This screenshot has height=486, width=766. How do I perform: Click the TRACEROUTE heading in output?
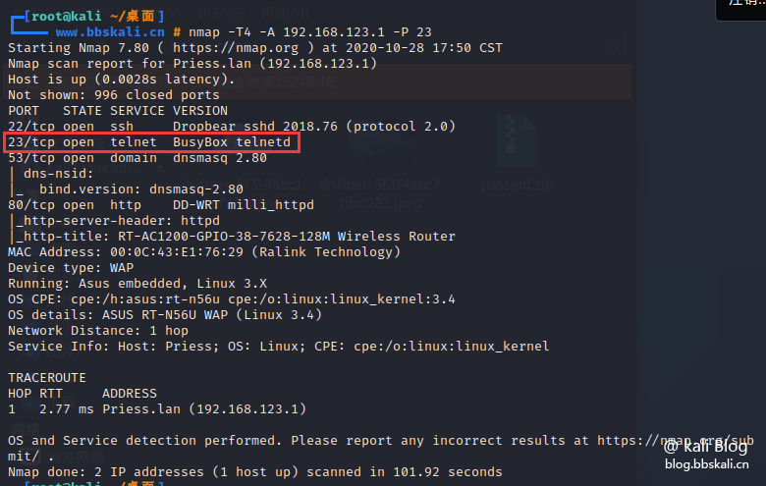pos(47,378)
